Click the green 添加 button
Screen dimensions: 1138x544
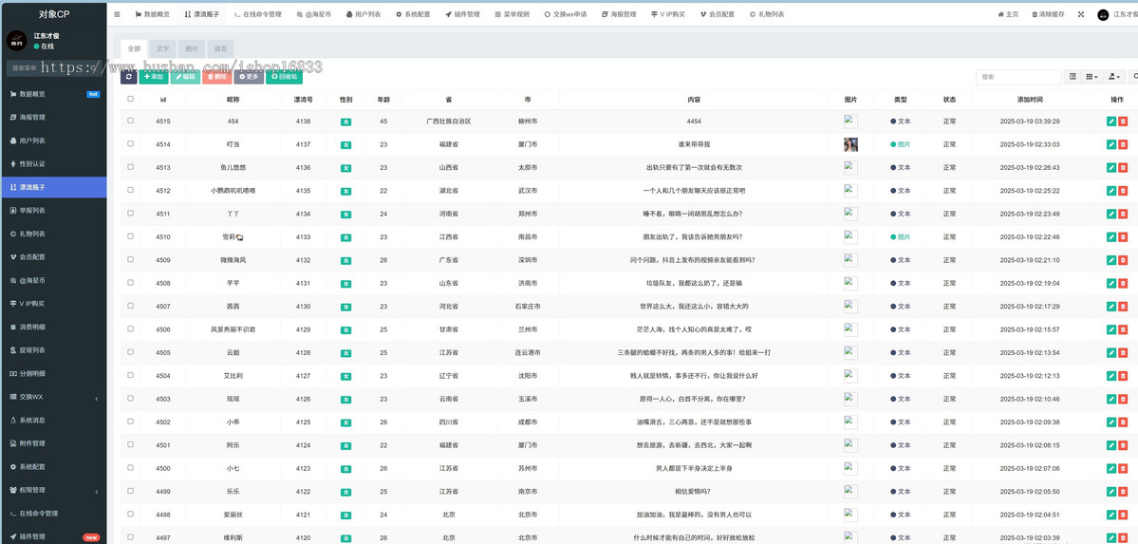153,76
